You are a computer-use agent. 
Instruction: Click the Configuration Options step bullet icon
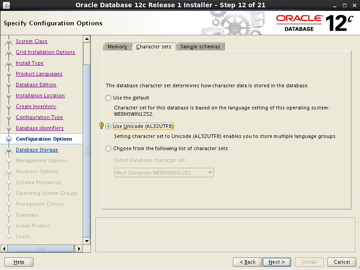[x=9, y=139]
